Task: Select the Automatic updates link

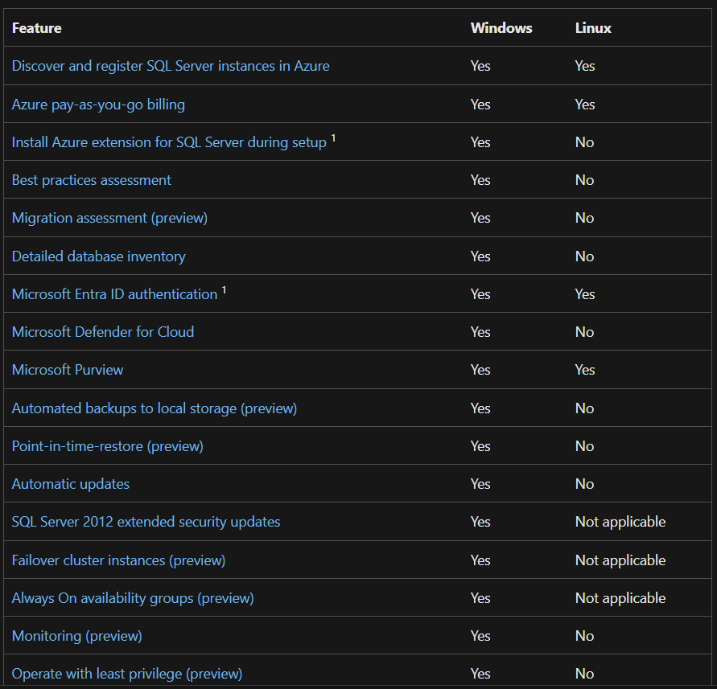Action: [70, 484]
